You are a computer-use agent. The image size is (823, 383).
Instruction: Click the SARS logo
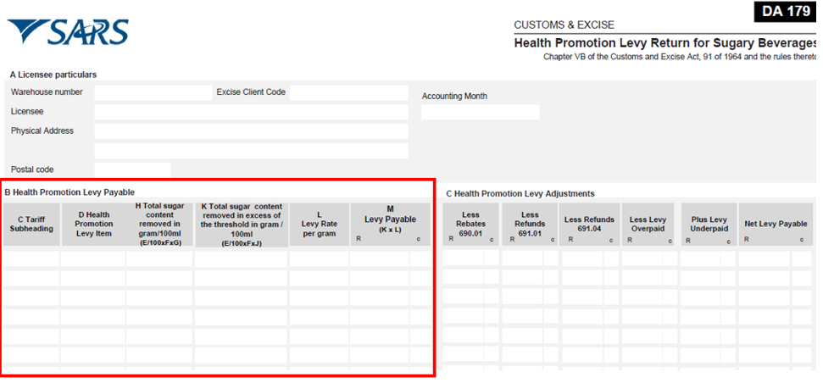(68, 32)
